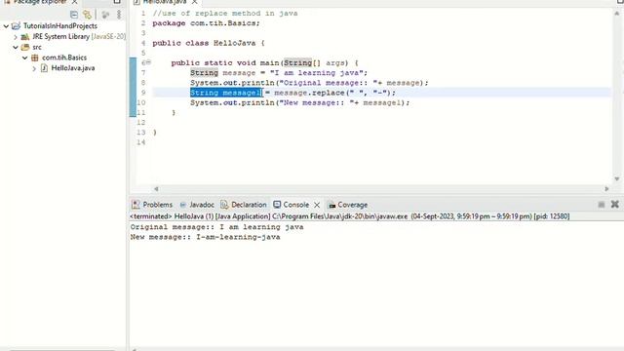Click the message.replace call on line 9

[x=335, y=93]
